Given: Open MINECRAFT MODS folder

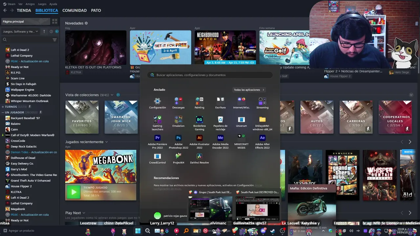Looking at the screenshot, I should click(x=241, y=141).
